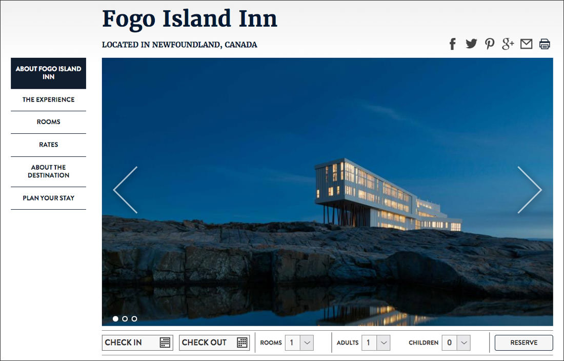Screen dimensions: 564x361
Task: Print the page using the printer icon
Action: pyautogui.click(x=545, y=44)
